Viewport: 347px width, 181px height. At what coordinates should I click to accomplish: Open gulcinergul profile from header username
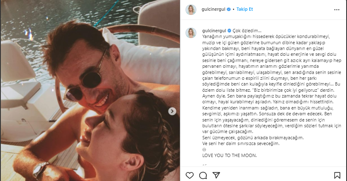pos(213,9)
